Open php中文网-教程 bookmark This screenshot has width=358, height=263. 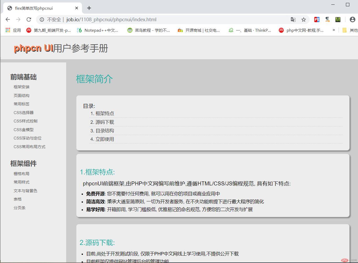pyautogui.click(x=301, y=30)
